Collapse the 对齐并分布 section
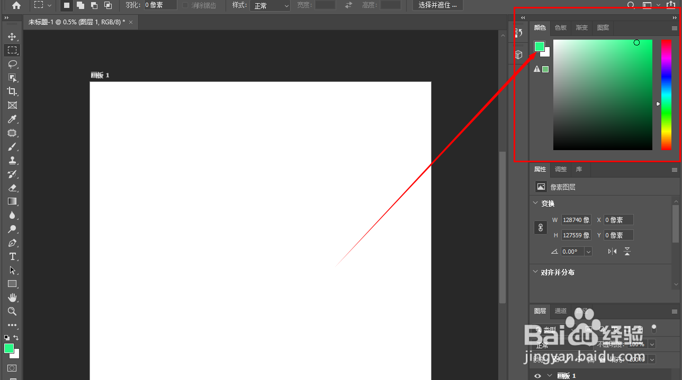 [x=534, y=272]
